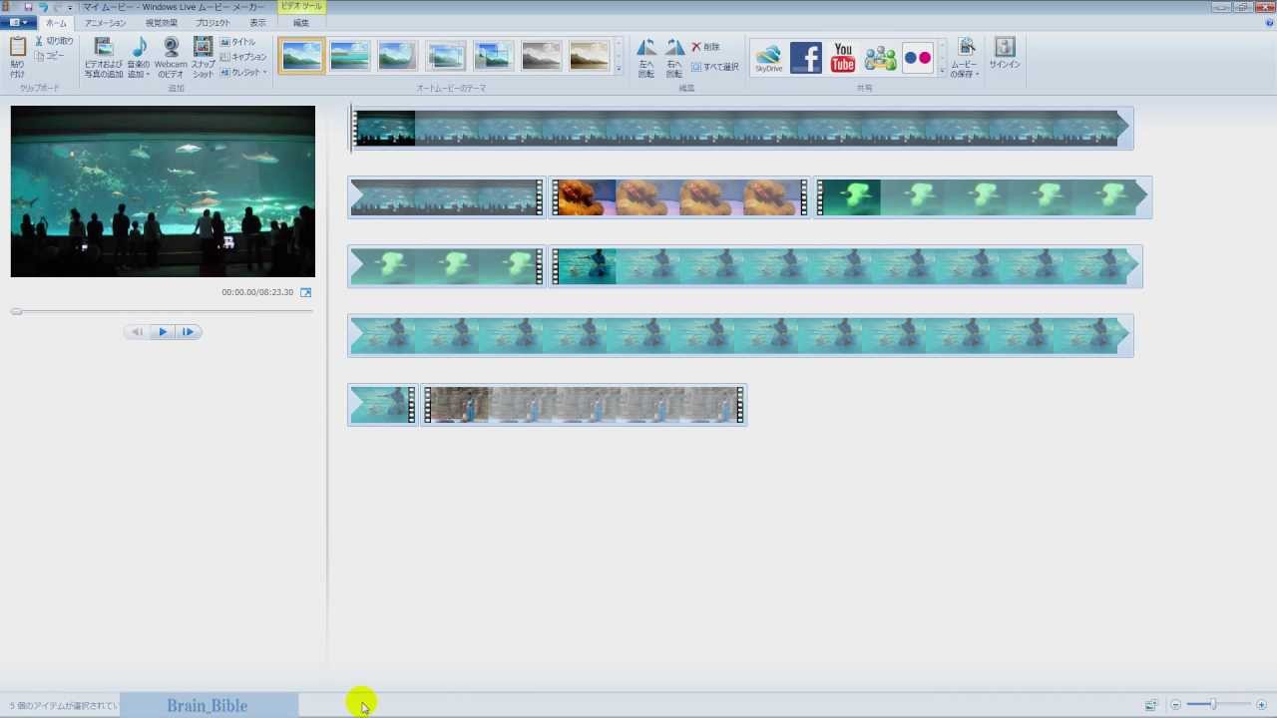
Task: Open the Video Tools Edit tab
Action: (x=301, y=22)
